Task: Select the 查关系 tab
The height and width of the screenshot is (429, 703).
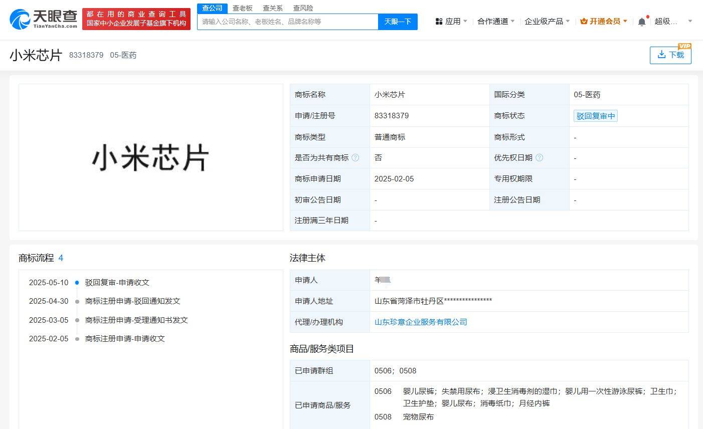Action: (273, 8)
